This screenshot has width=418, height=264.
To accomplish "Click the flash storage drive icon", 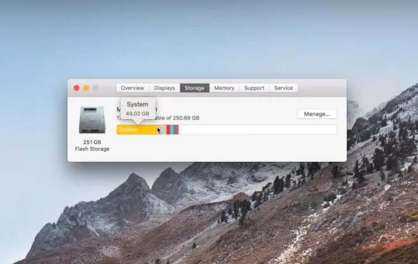I will click(x=92, y=120).
